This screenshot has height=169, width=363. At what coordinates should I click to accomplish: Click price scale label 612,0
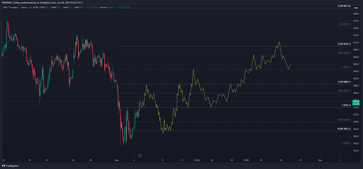tap(355, 42)
